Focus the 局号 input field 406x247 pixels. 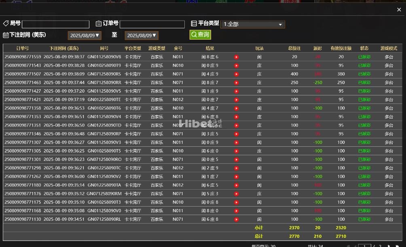[x=55, y=24]
